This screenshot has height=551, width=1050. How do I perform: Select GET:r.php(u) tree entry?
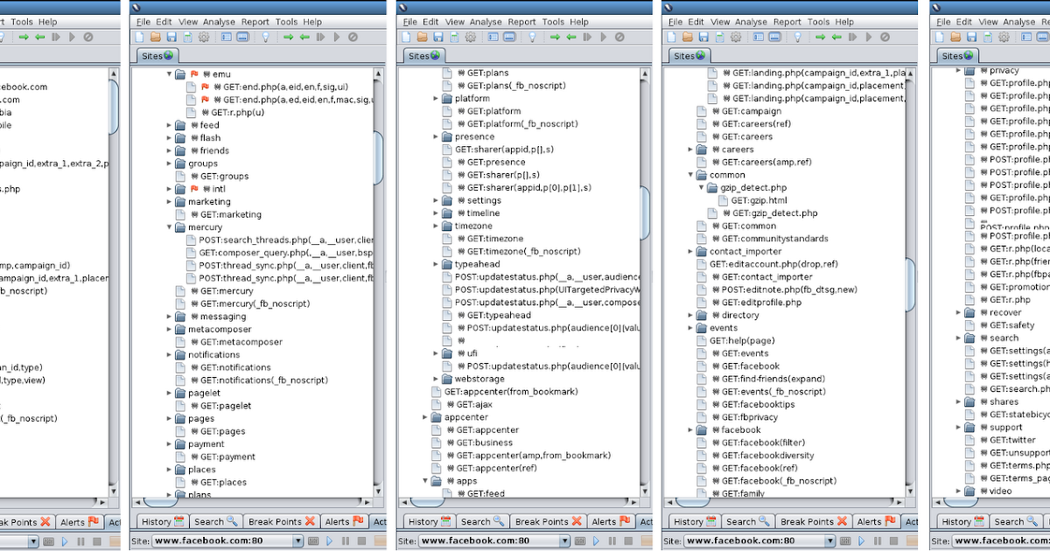[232, 112]
